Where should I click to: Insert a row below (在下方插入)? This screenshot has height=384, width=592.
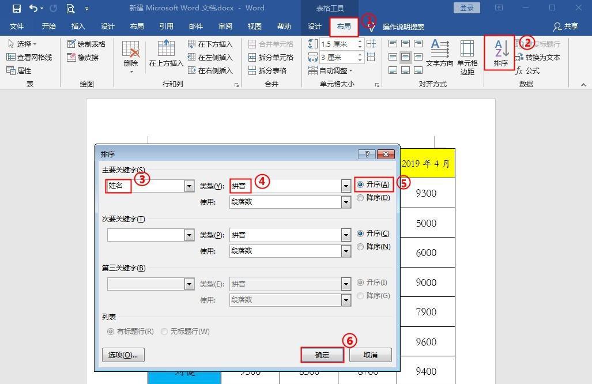point(210,44)
